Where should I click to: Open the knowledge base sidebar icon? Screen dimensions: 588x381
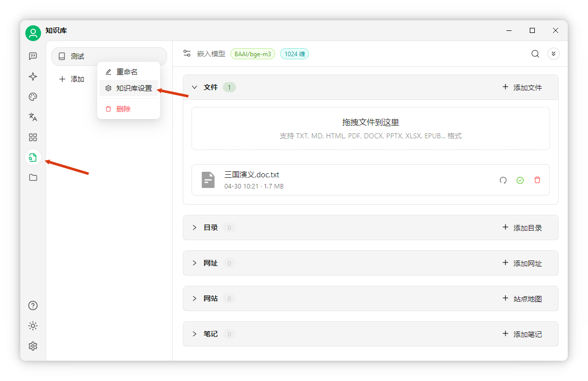33,158
